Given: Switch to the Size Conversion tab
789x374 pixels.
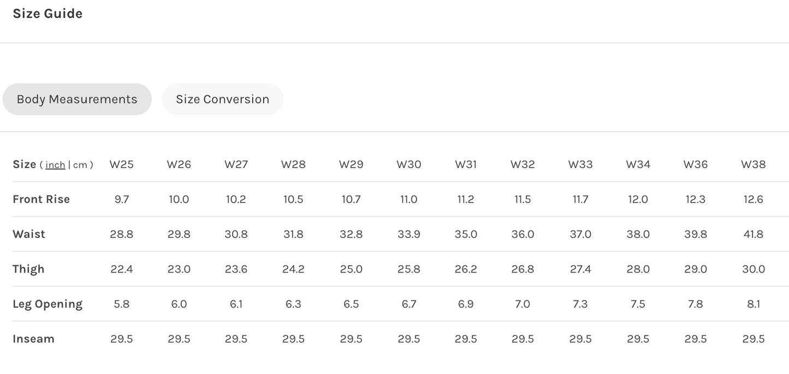Looking at the screenshot, I should (222, 99).
